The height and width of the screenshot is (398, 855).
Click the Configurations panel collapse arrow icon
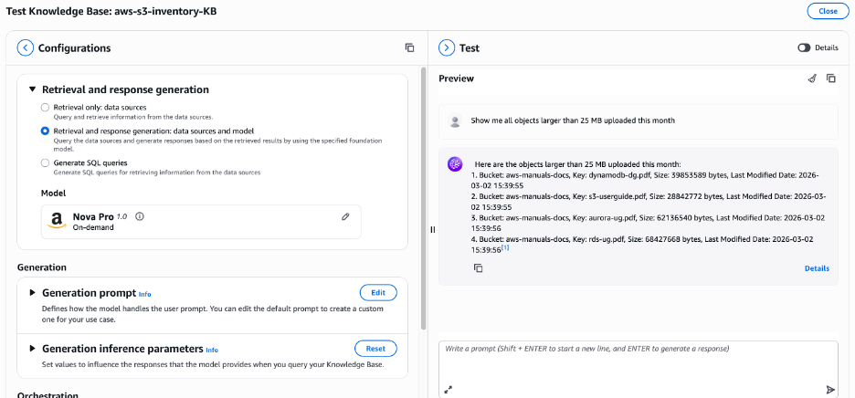point(26,47)
